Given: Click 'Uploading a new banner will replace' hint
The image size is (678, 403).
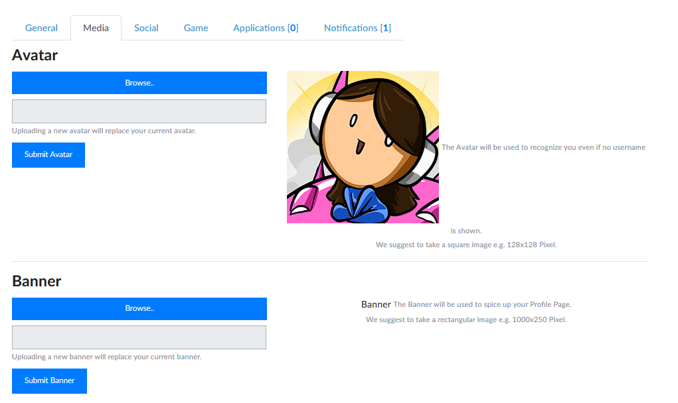Looking at the screenshot, I should pyautogui.click(x=107, y=357).
